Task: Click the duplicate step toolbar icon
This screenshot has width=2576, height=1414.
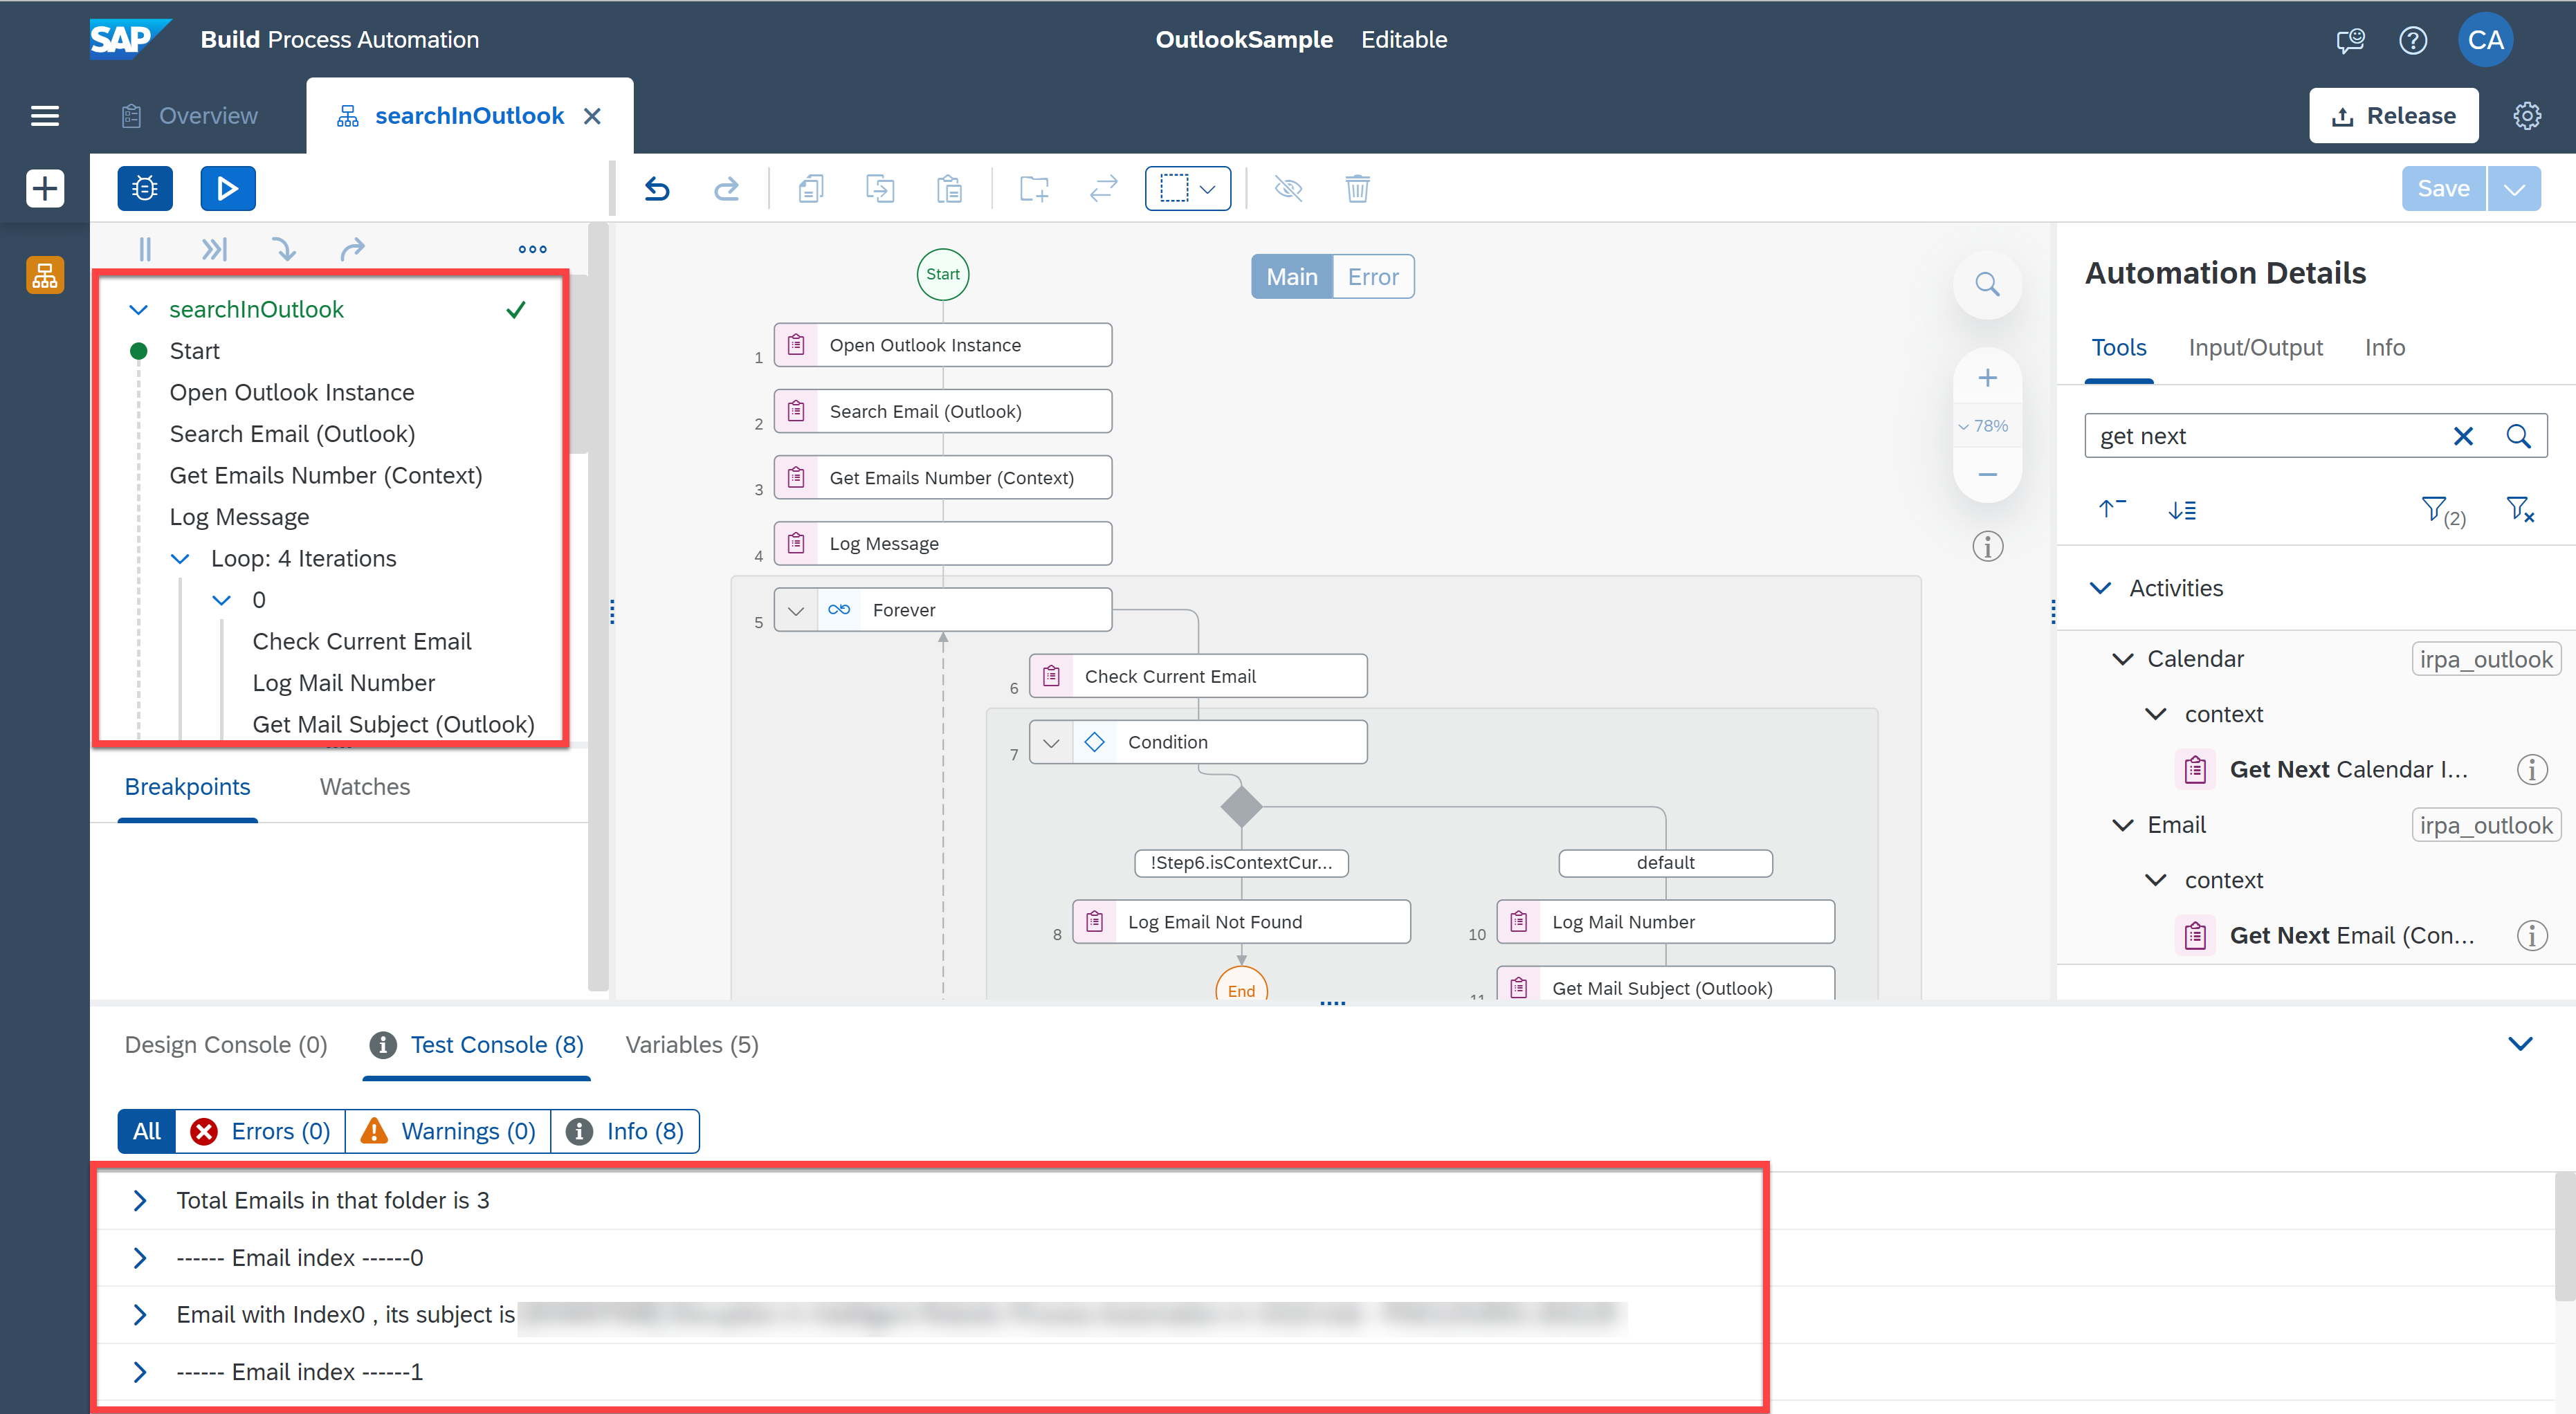Action: point(880,188)
